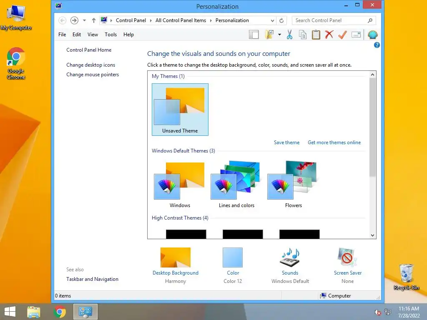Click the Personalization breadcrumb

pyautogui.click(x=232, y=20)
